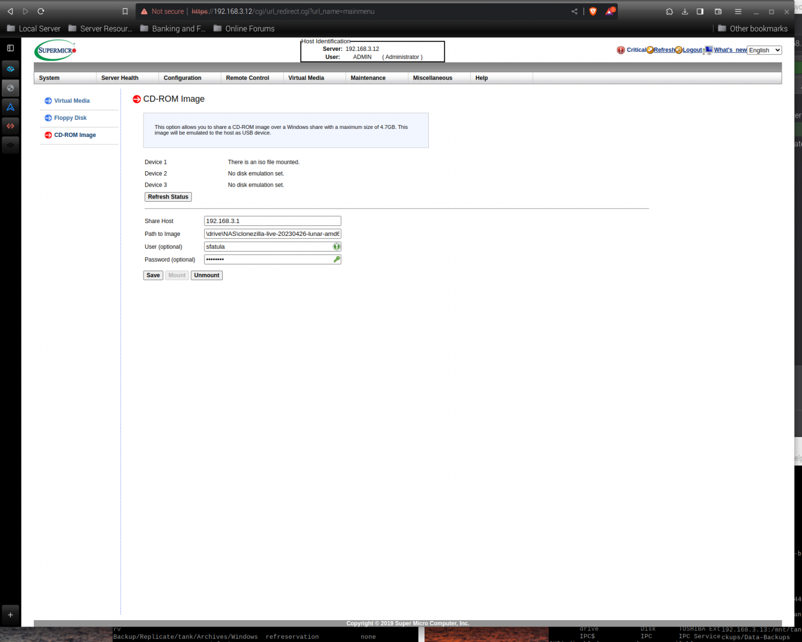Go back with the browser back arrow
Screen dimensions: 802x642
pyautogui.click(x=10, y=11)
